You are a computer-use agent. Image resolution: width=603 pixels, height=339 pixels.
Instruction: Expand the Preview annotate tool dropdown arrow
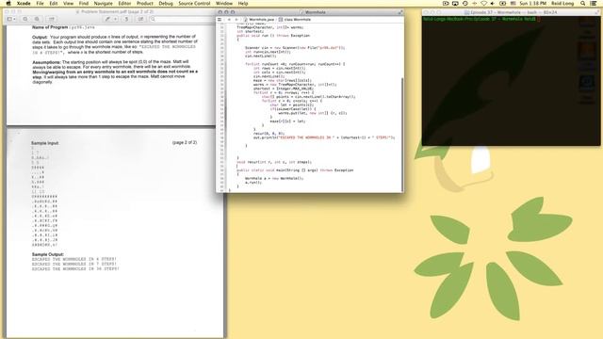point(115,19)
